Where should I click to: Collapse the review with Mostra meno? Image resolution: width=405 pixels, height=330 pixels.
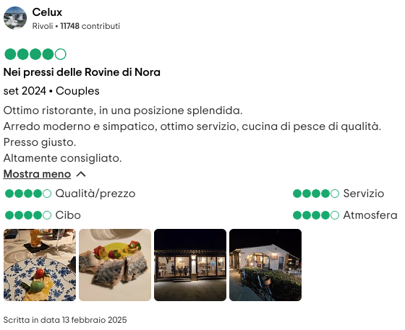pos(37,174)
